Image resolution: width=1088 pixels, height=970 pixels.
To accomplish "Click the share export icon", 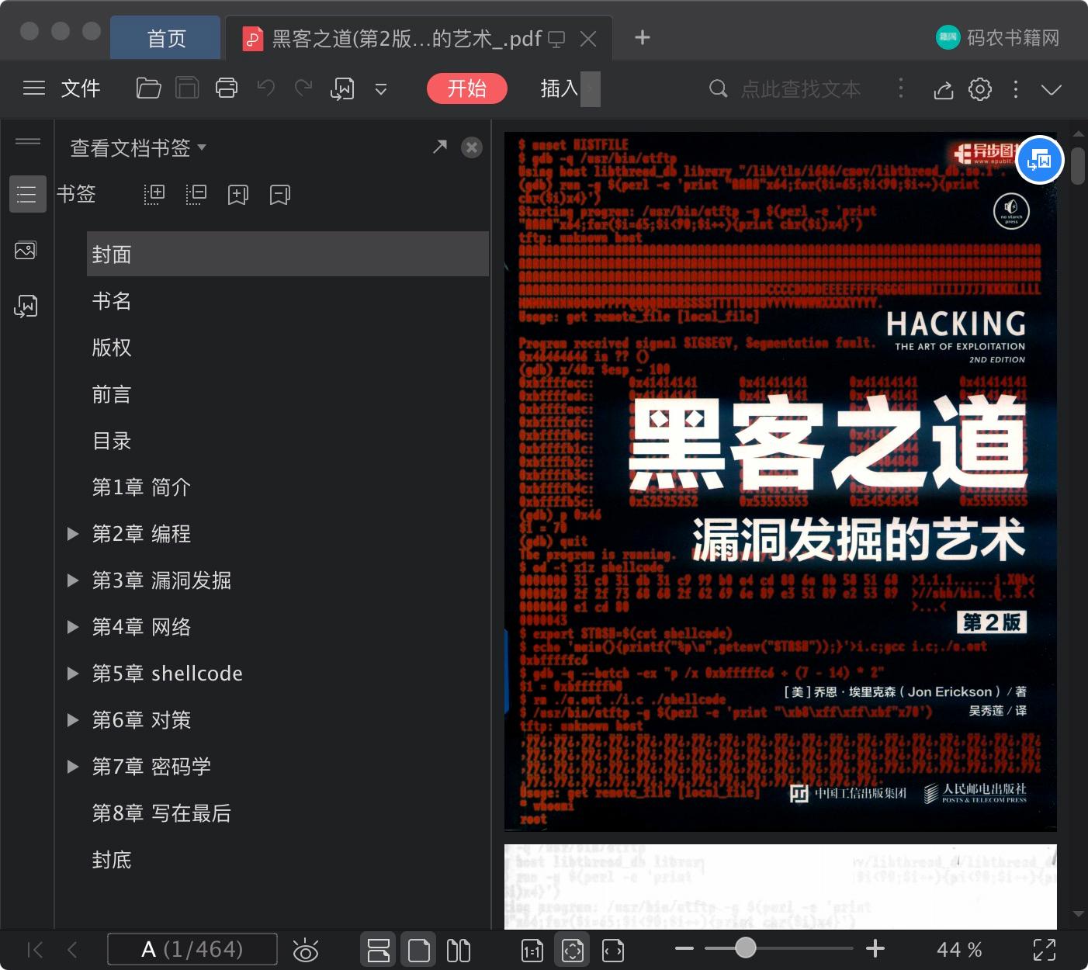I will pyautogui.click(x=943, y=89).
